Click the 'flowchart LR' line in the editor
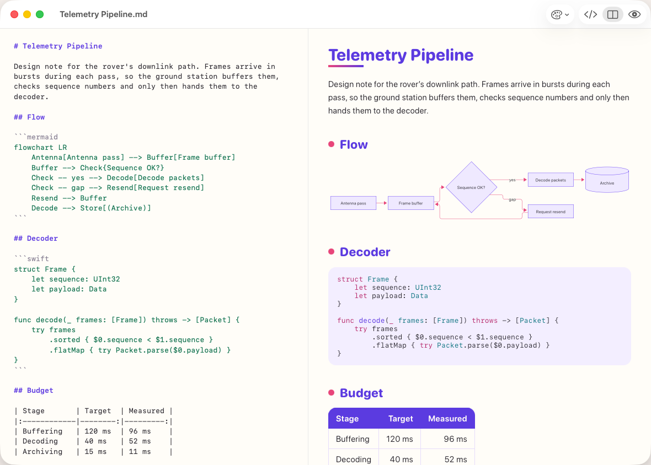Image resolution: width=651 pixels, height=465 pixels. tap(40, 147)
